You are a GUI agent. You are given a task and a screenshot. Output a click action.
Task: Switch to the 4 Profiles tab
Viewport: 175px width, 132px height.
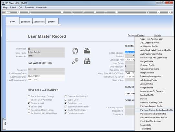(51, 22)
